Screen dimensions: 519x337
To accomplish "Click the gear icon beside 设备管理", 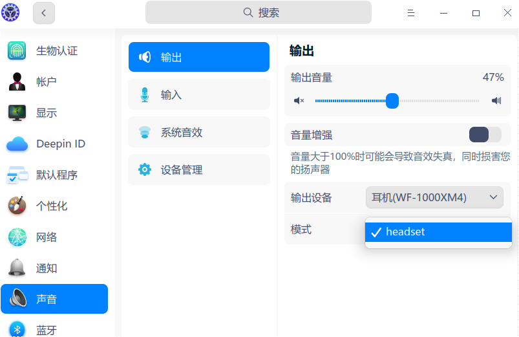I will (145, 169).
